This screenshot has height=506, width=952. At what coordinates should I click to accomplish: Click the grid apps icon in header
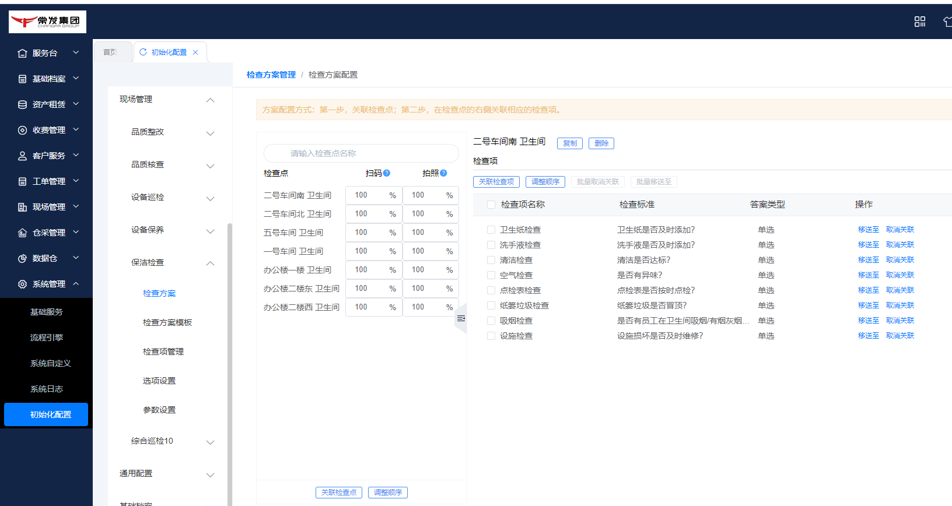[919, 22]
